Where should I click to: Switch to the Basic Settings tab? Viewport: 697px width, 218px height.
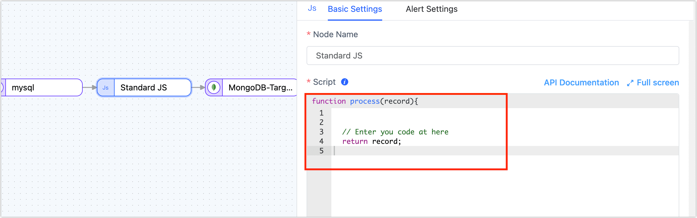coord(355,9)
